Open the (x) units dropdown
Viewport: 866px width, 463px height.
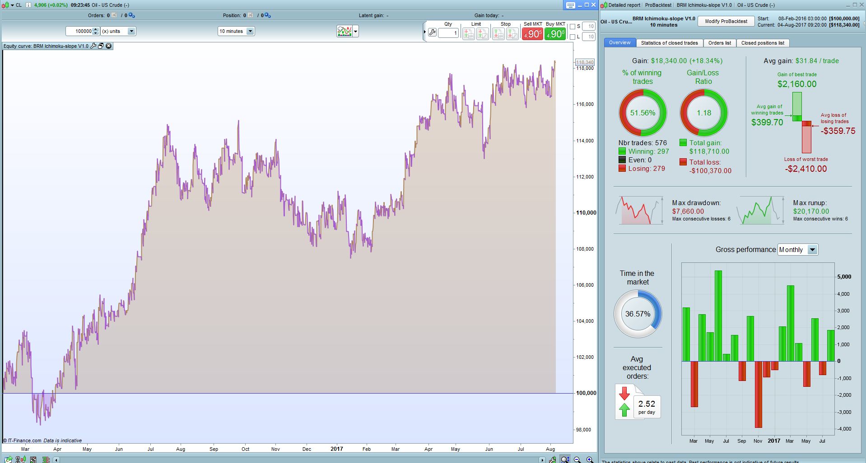point(118,31)
